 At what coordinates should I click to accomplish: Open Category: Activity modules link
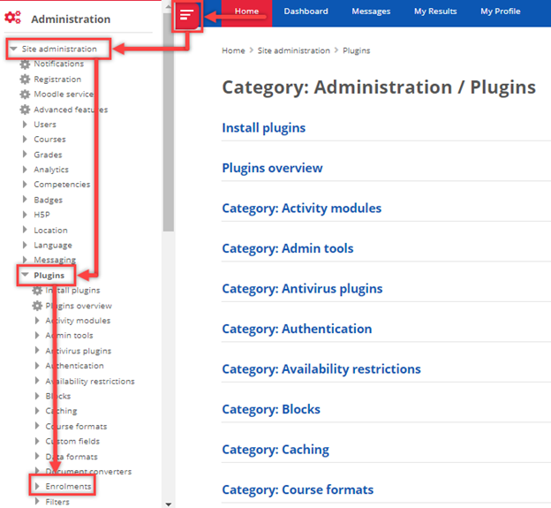point(302,209)
